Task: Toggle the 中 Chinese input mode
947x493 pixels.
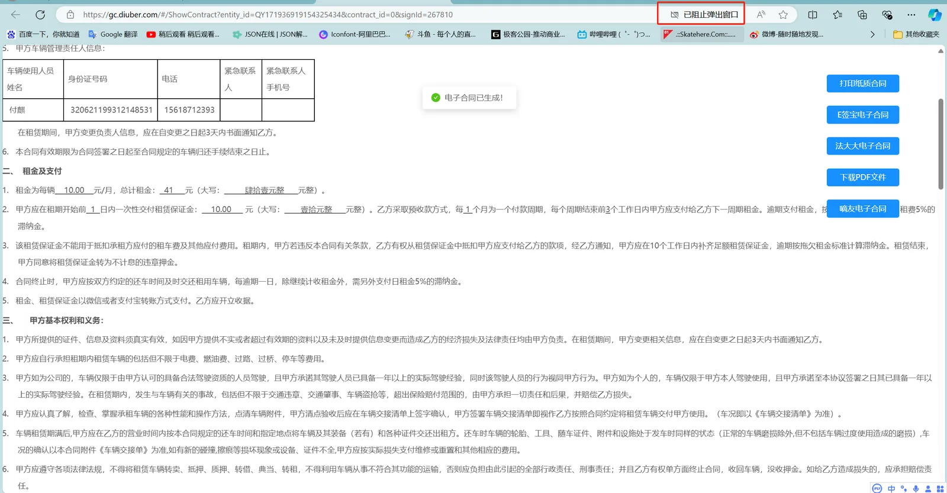Action: 891,488
